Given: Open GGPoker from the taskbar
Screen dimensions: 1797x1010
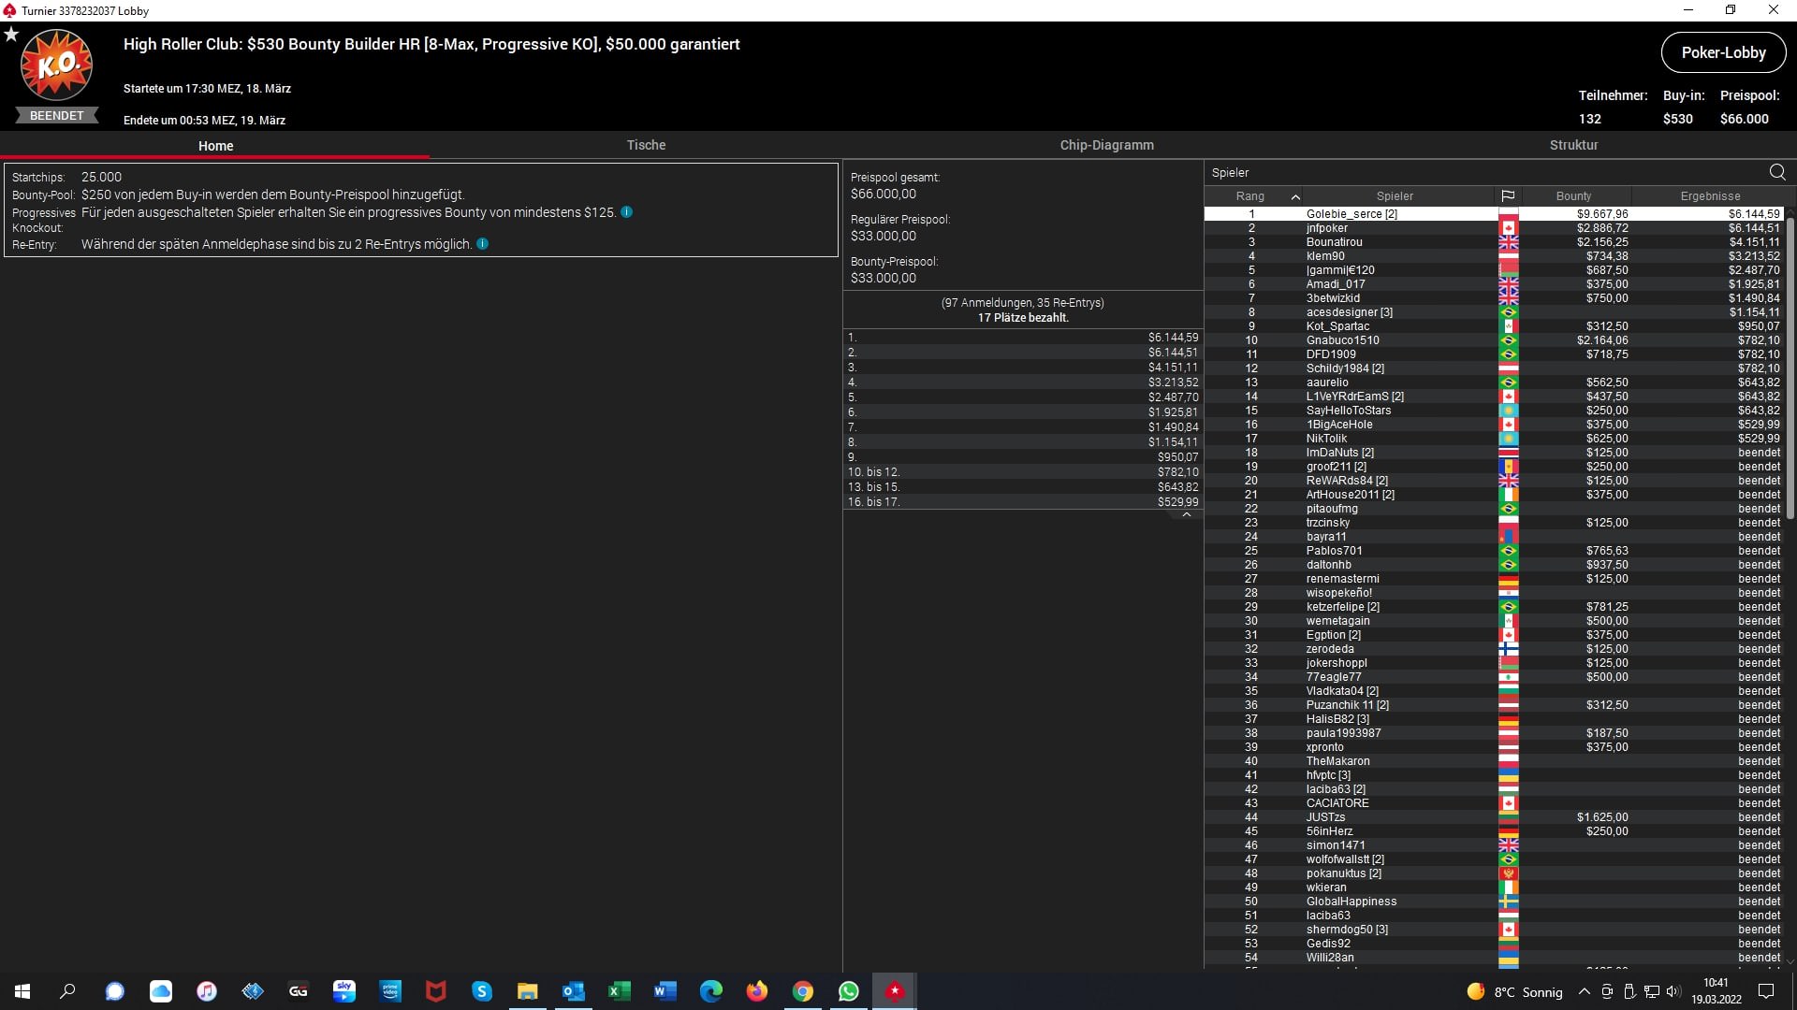Looking at the screenshot, I should coord(299,991).
